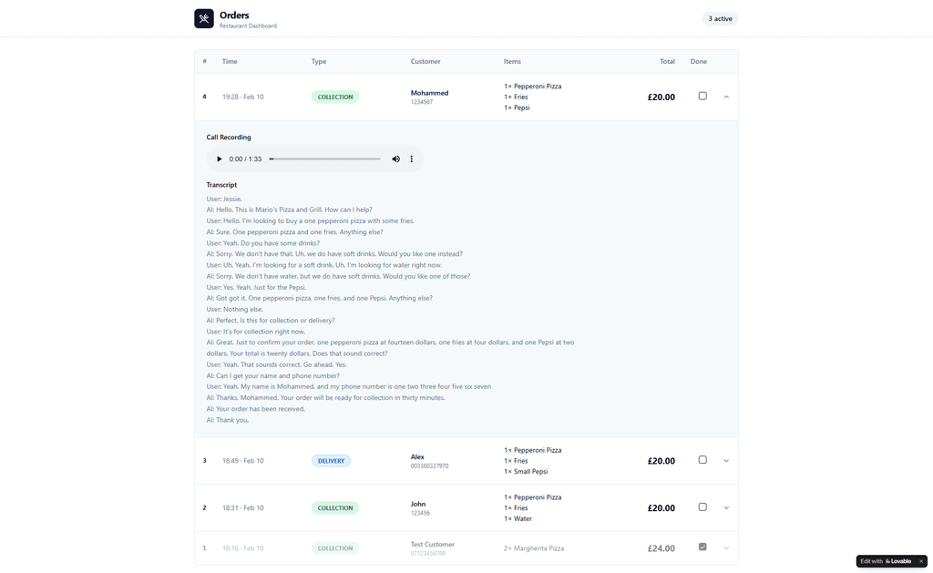
Task: Click the Edit with Lovable badge
Action: click(886, 561)
